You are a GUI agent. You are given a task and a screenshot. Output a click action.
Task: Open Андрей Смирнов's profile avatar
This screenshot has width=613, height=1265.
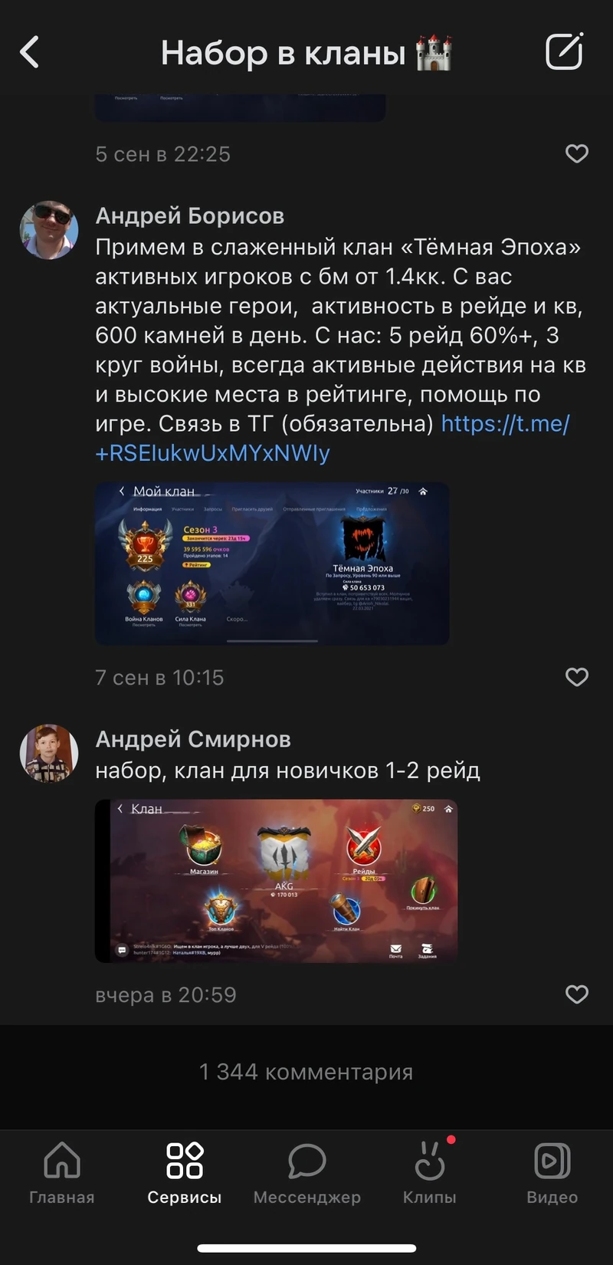coord(49,754)
